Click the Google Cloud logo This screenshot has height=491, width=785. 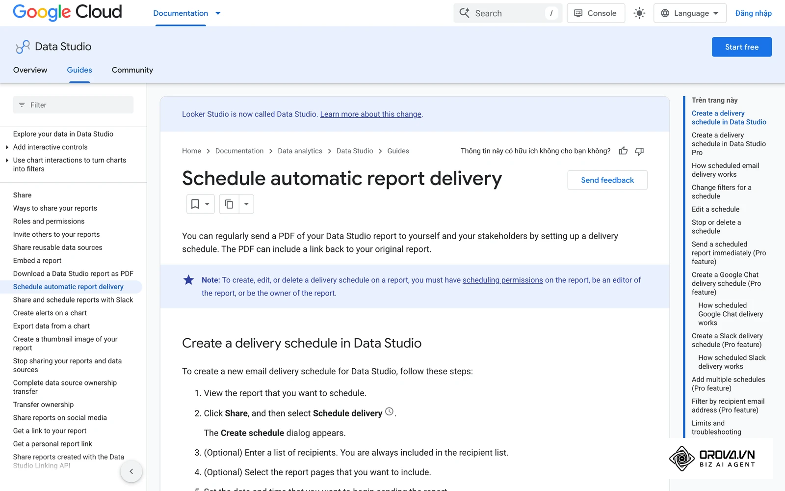tap(67, 12)
